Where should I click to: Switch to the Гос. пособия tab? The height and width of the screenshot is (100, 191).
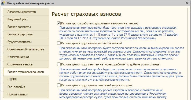pos(26,87)
